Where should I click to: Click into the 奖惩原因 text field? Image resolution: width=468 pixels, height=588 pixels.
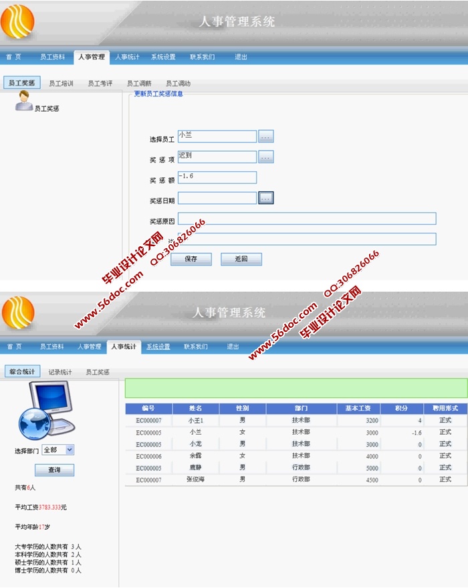(307, 219)
